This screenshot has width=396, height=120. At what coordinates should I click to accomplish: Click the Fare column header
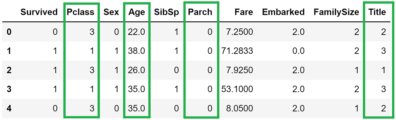(244, 12)
